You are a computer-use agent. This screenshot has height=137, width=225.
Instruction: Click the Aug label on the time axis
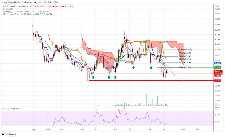[x=33, y=129]
